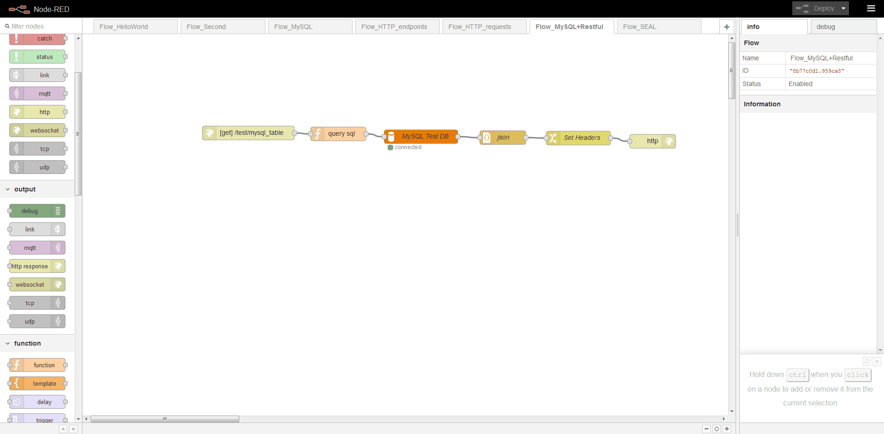This screenshot has width=884, height=434.
Task: Select the json parser node
Action: pyautogui.click(x=503, y=138)
